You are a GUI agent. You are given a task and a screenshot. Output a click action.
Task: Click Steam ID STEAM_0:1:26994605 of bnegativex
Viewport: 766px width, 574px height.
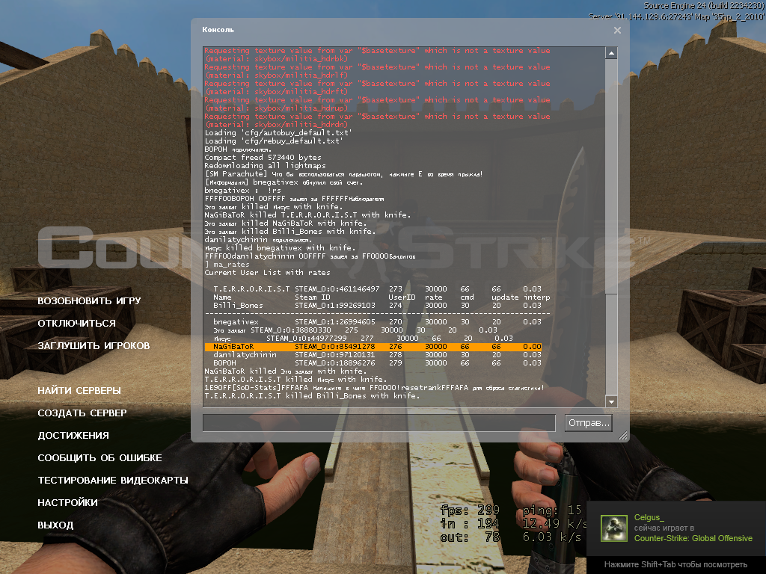coord(335,322)
